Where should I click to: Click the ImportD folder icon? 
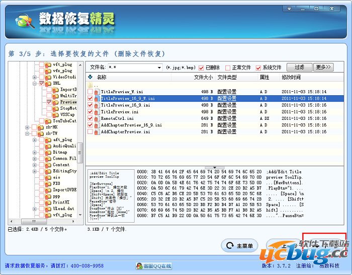point(55,90)
